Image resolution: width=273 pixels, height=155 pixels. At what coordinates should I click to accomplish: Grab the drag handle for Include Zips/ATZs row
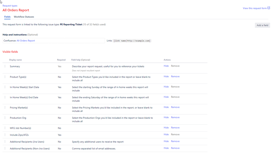tap(5, 135)
